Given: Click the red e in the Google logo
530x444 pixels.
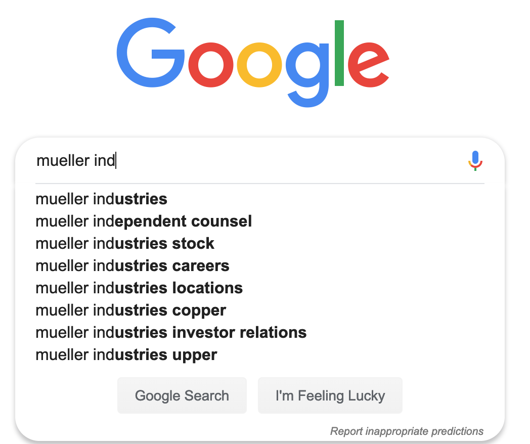Looking at the screenshot, I should click(x=369, y=65).
